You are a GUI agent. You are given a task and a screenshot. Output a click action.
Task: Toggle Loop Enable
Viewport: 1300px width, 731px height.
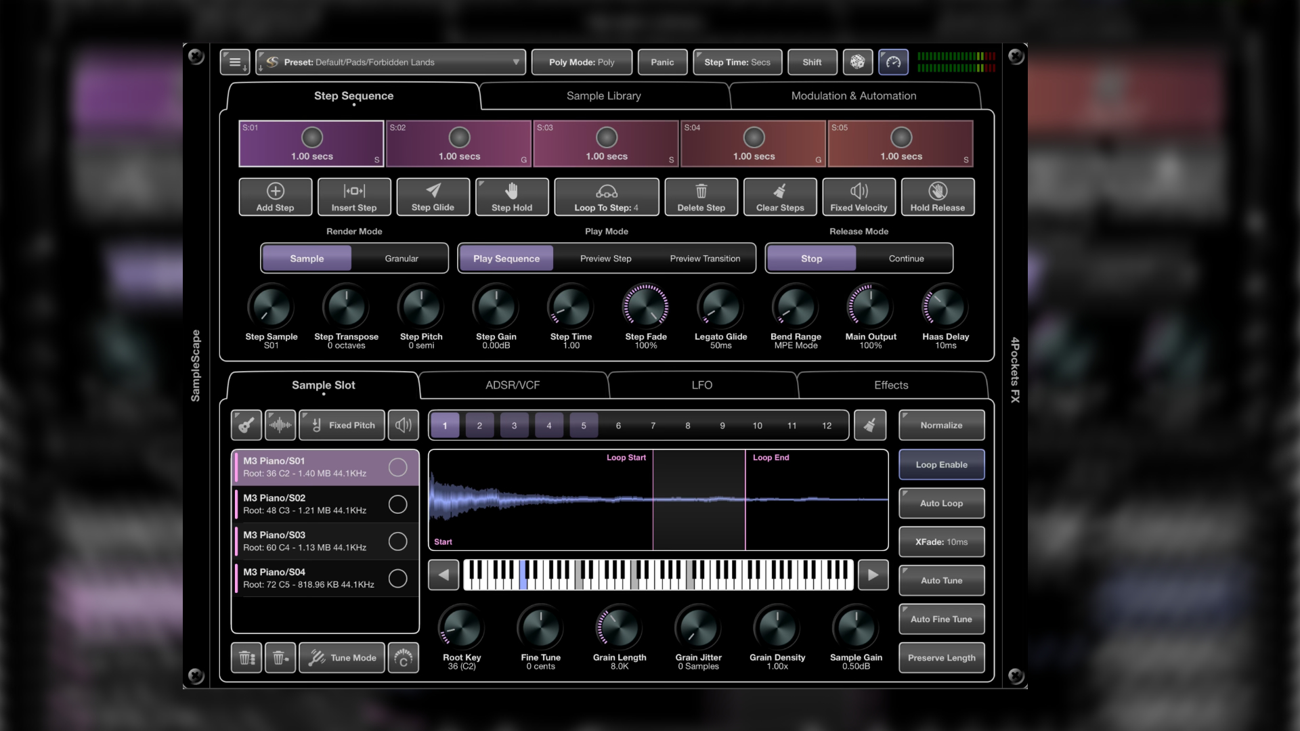(x=941, y=464)
